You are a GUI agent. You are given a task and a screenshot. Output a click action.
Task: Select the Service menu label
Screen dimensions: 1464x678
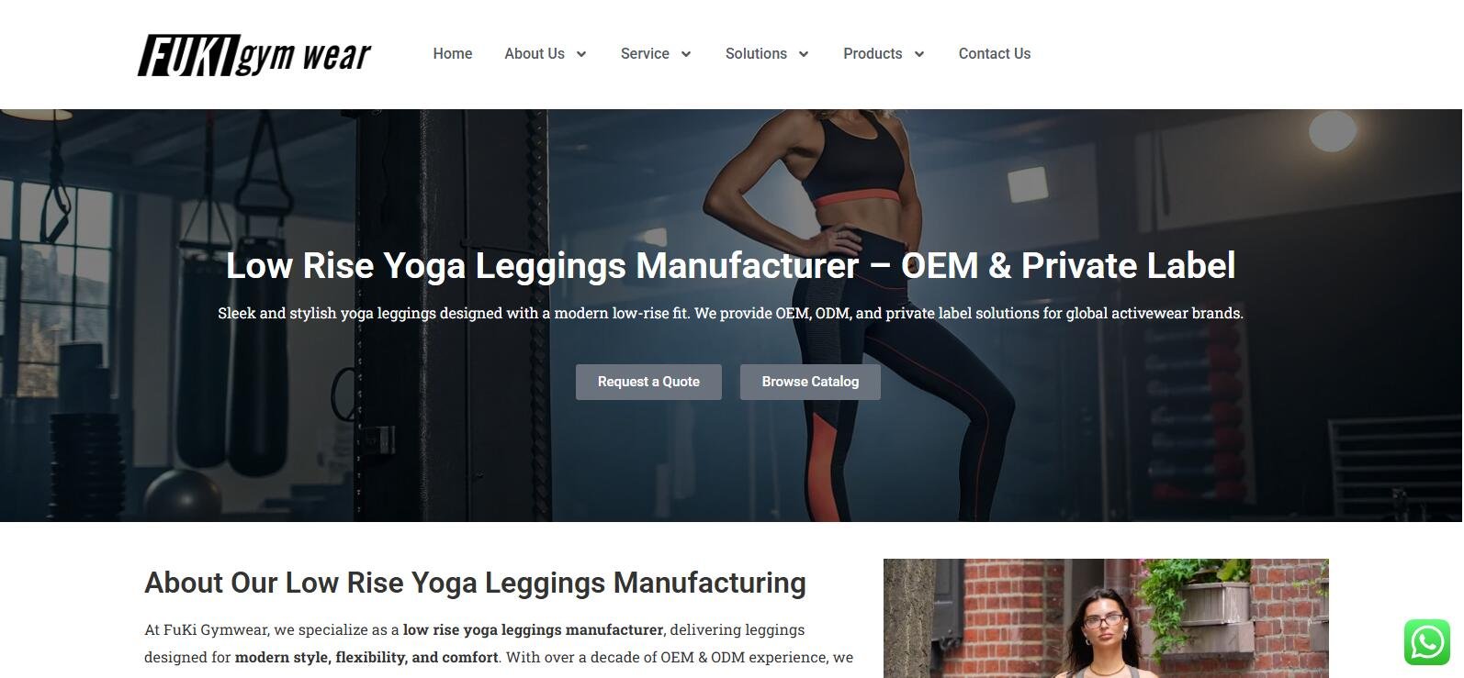point(645,54)
